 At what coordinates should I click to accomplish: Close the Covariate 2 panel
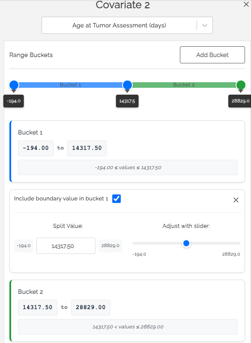[x=246, y=5]
